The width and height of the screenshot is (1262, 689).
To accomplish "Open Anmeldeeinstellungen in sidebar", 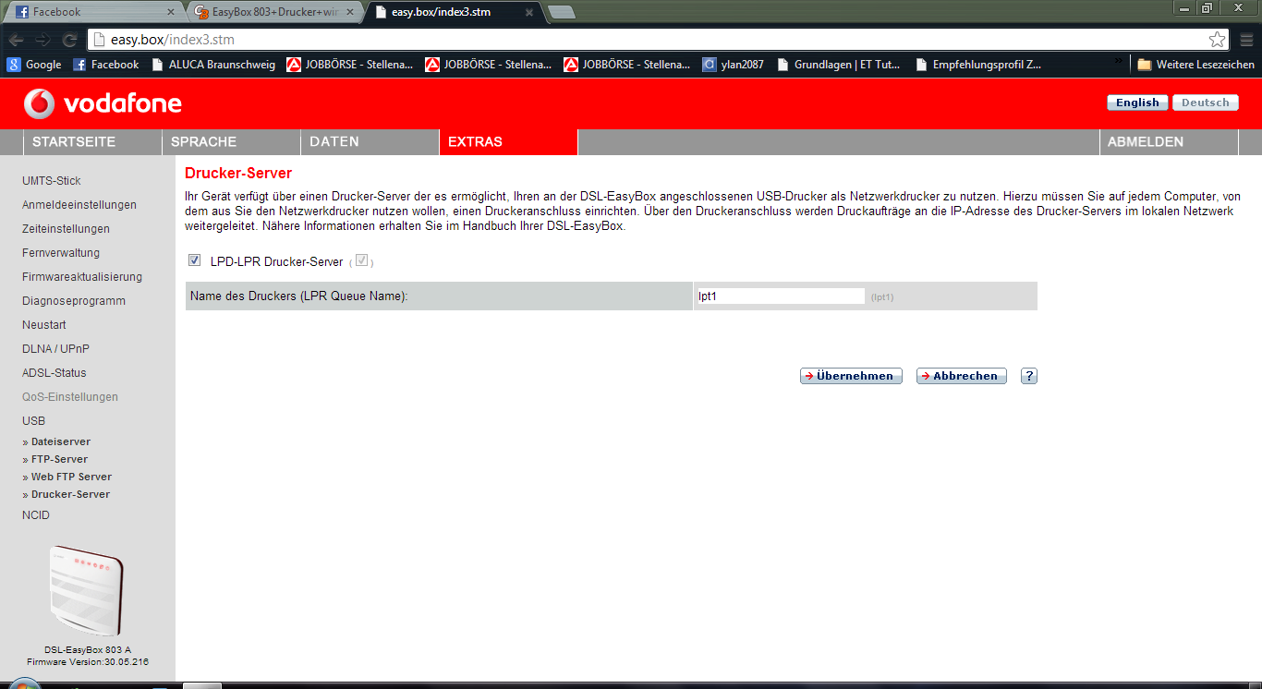I will pyautogui.click(x=79, y=205).
